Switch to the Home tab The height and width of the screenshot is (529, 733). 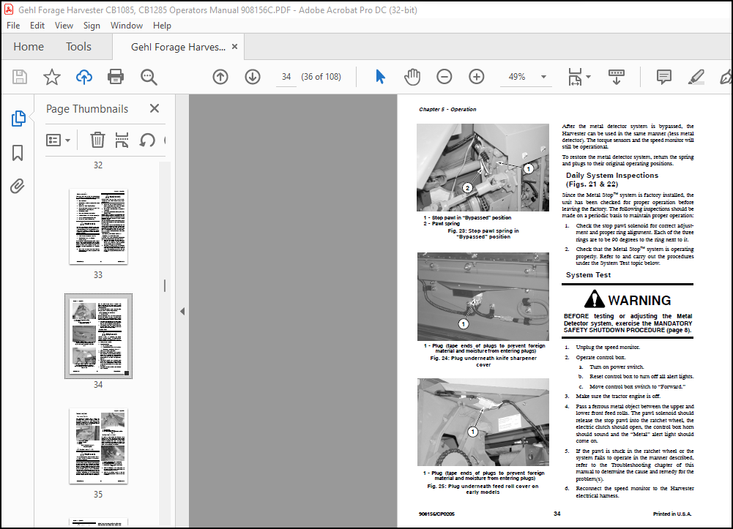pos(29,47)
